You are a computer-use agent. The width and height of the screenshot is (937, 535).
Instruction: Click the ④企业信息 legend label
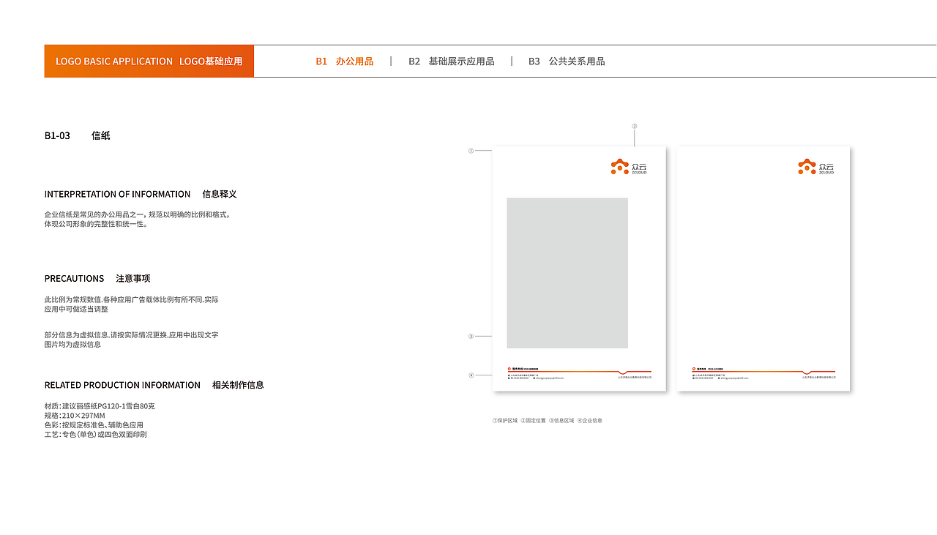coord(590,421)
